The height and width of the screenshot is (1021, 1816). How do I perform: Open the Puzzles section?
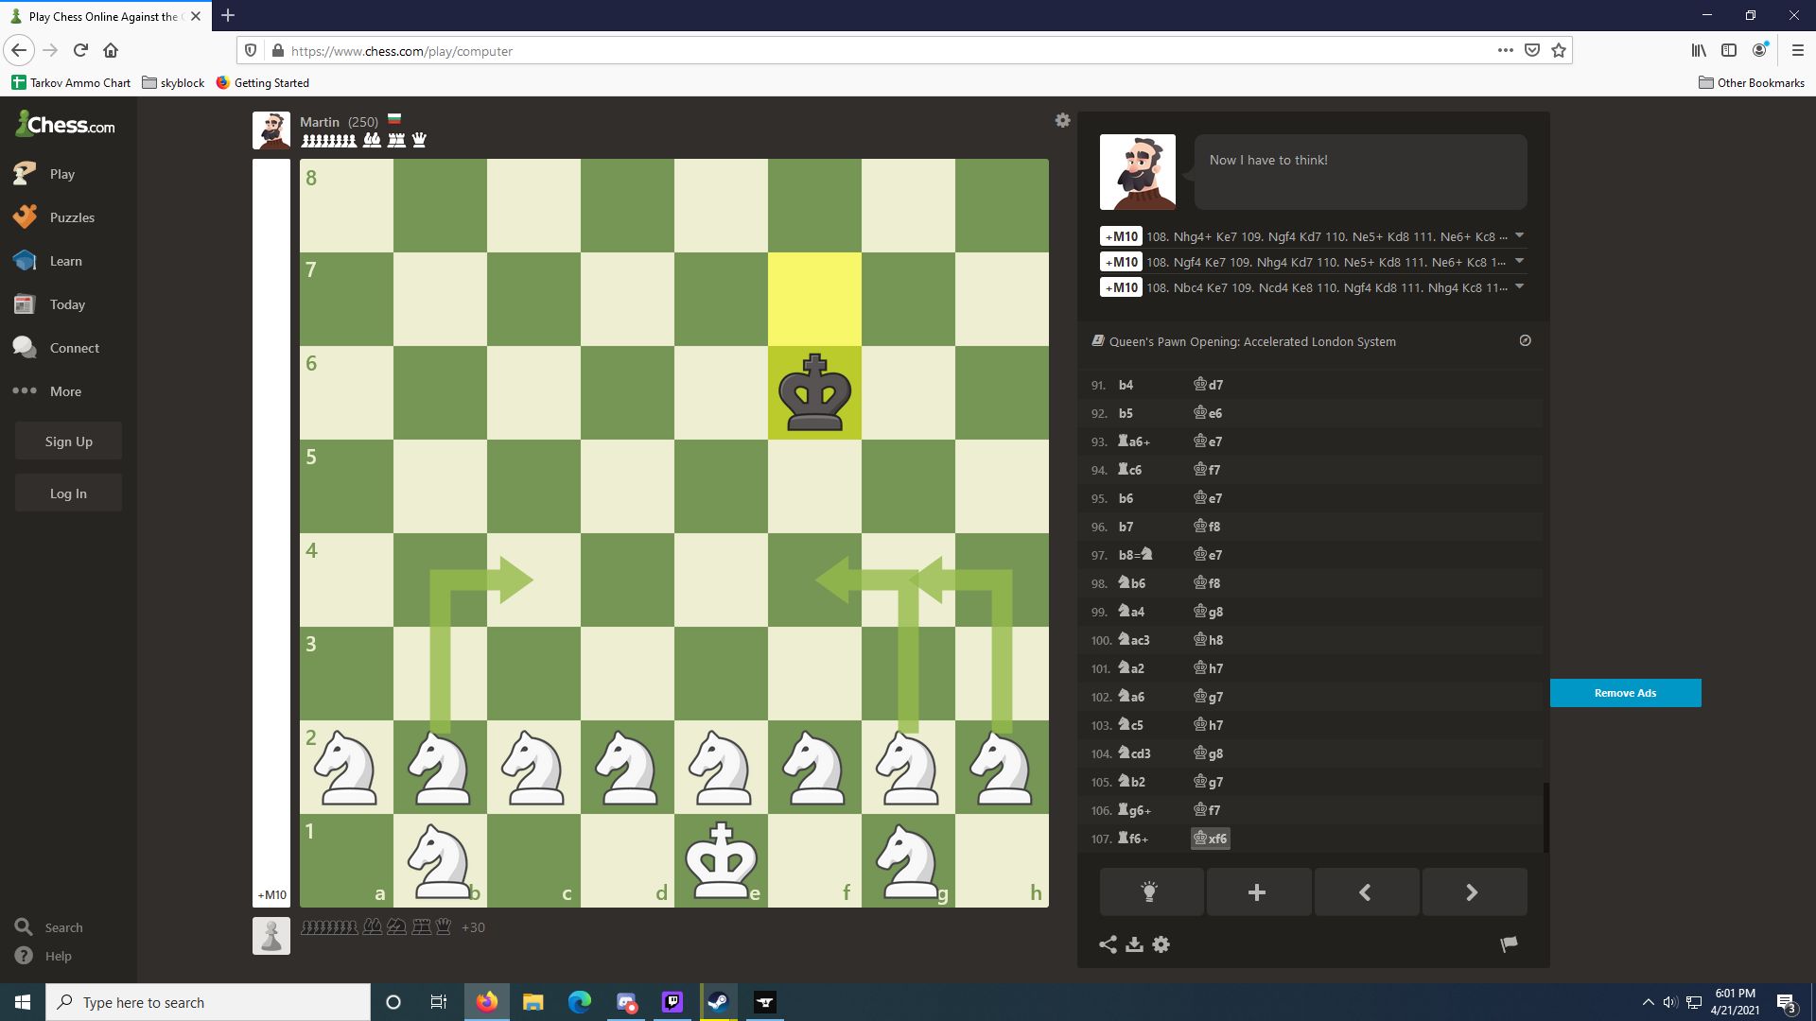pyautogui.click(x=25, y=216)
